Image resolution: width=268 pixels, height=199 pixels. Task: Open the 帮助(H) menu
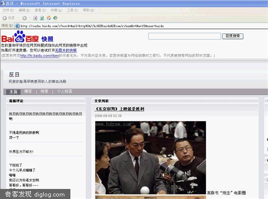coord(88,10)
